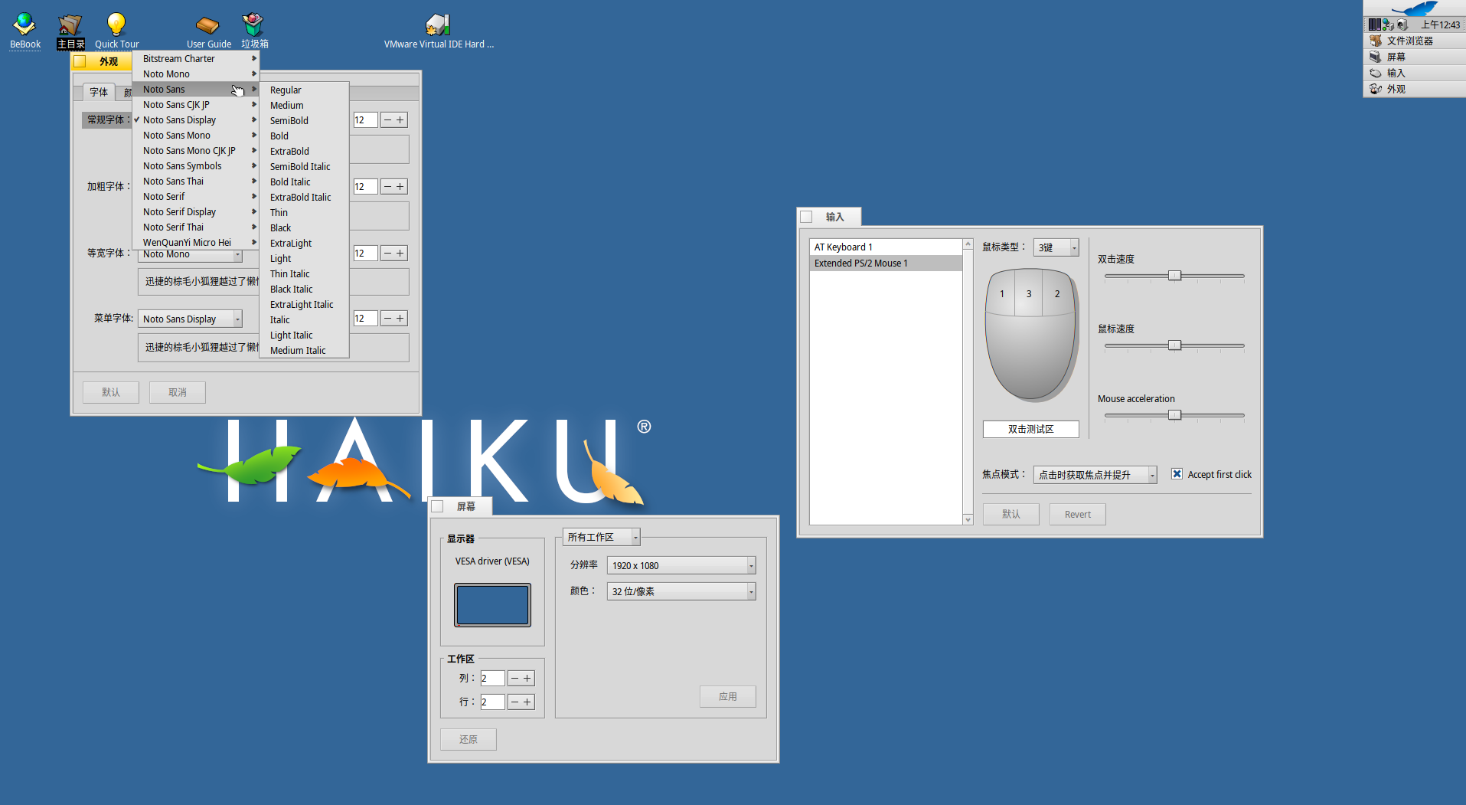The image size is (1466, 805).
Task: Open the 主目录 home folder icon
Action: tap(70, 25)
